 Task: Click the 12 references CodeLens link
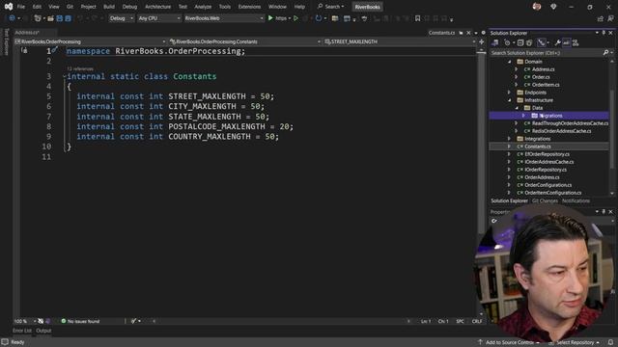[x=80, y=68]
